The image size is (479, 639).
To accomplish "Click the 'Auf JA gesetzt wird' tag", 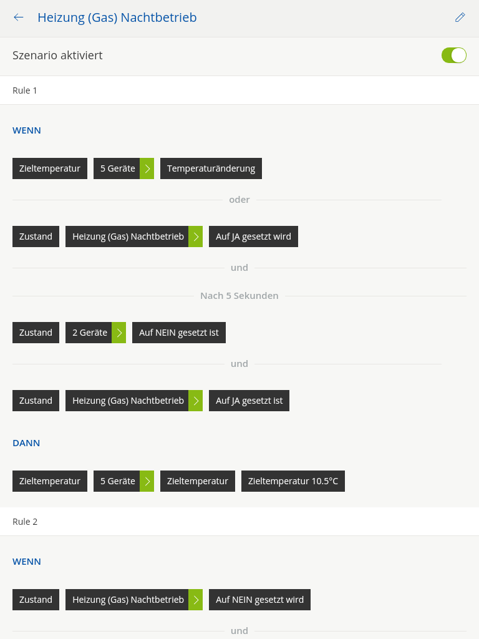I will [253, 237].
